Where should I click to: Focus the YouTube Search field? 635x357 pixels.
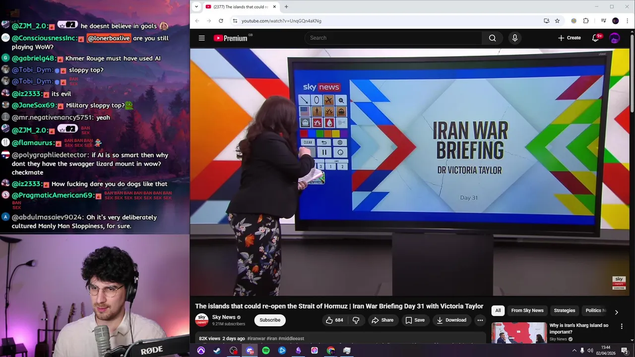393,38
